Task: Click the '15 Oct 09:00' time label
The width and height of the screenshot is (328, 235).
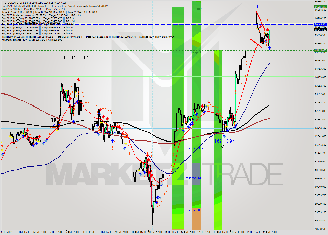Action: (270, 232)
